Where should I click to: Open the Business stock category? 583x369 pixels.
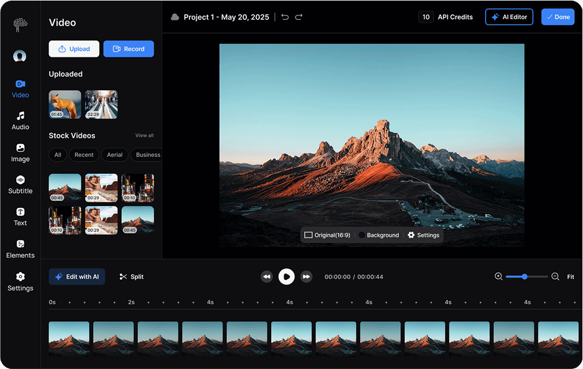click(146, 154)
